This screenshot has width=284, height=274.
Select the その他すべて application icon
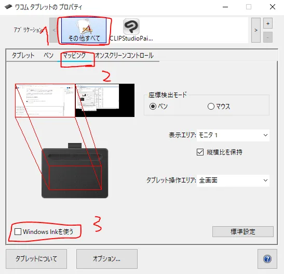click(x=84, y=31)
